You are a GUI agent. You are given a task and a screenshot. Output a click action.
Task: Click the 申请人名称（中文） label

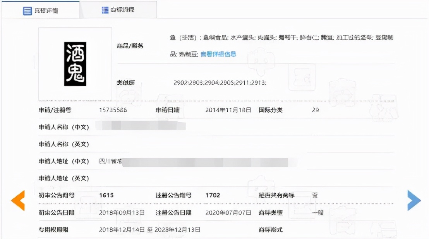tap(64, 127)
